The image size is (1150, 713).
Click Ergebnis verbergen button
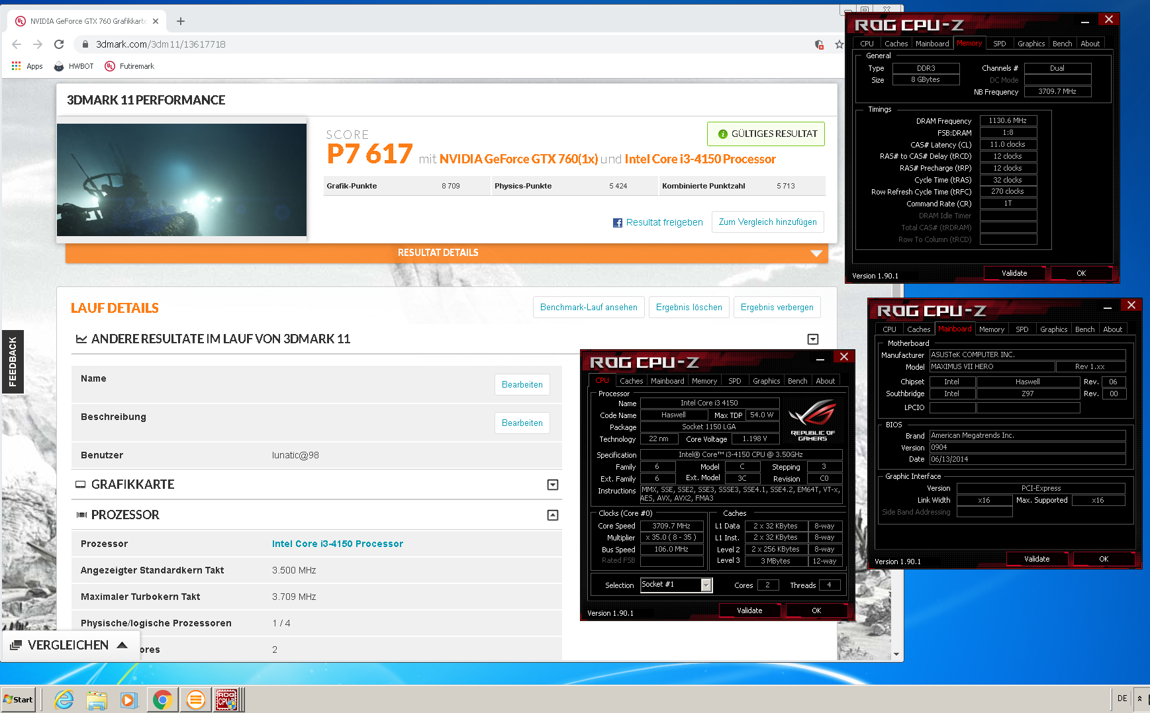point(777,308)
